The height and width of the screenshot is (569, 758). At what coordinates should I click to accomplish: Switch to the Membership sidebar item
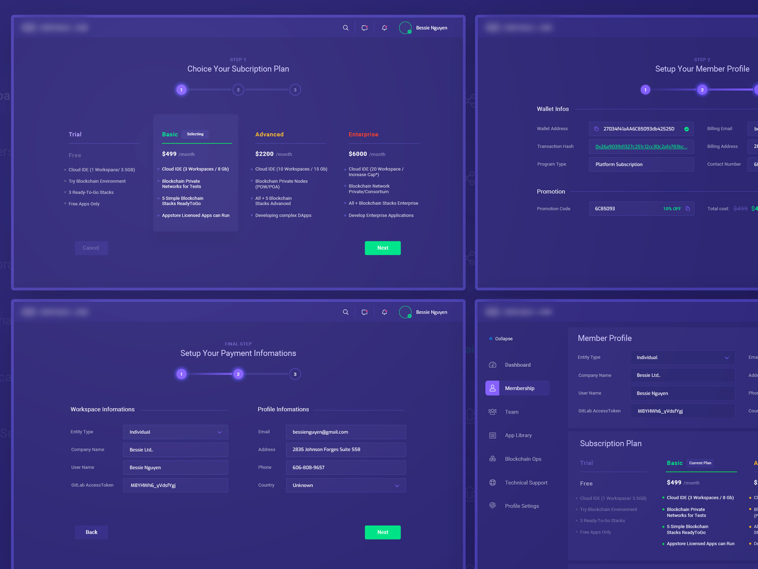(516, 388)
